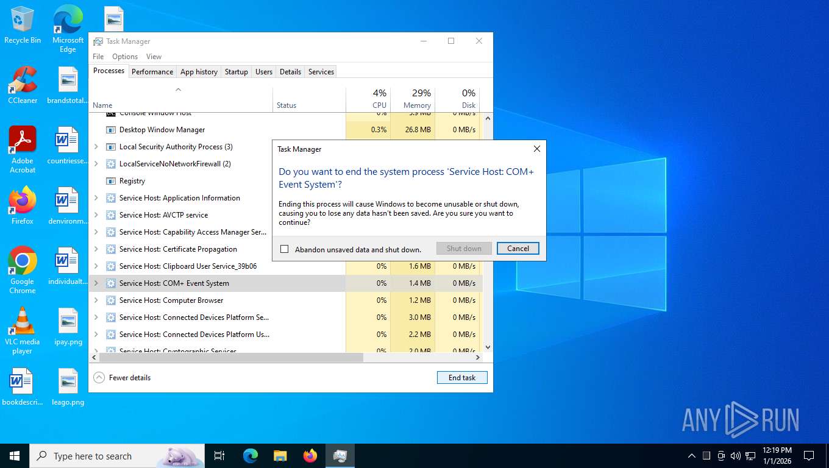Sort by Memory column header
This screenshot has width=829, height=468.
[413, 99]
